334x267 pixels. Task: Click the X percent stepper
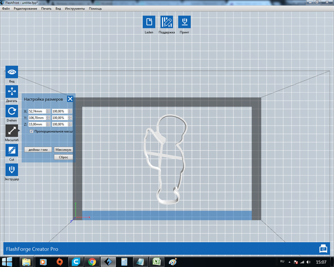70,111
